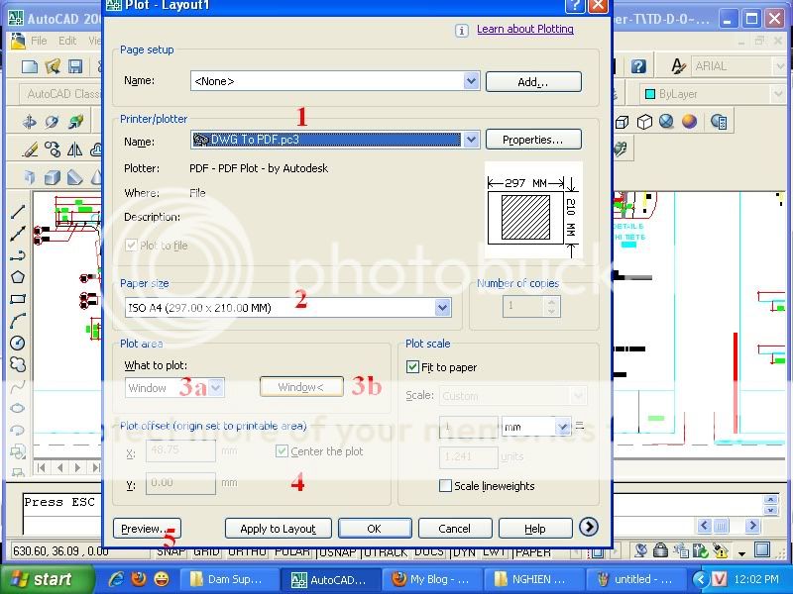Open printer Properties... dialog

point(533,140)
